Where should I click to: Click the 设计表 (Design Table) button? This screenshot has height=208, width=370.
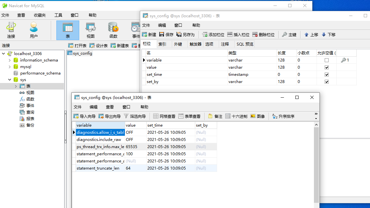coord(98,46)
